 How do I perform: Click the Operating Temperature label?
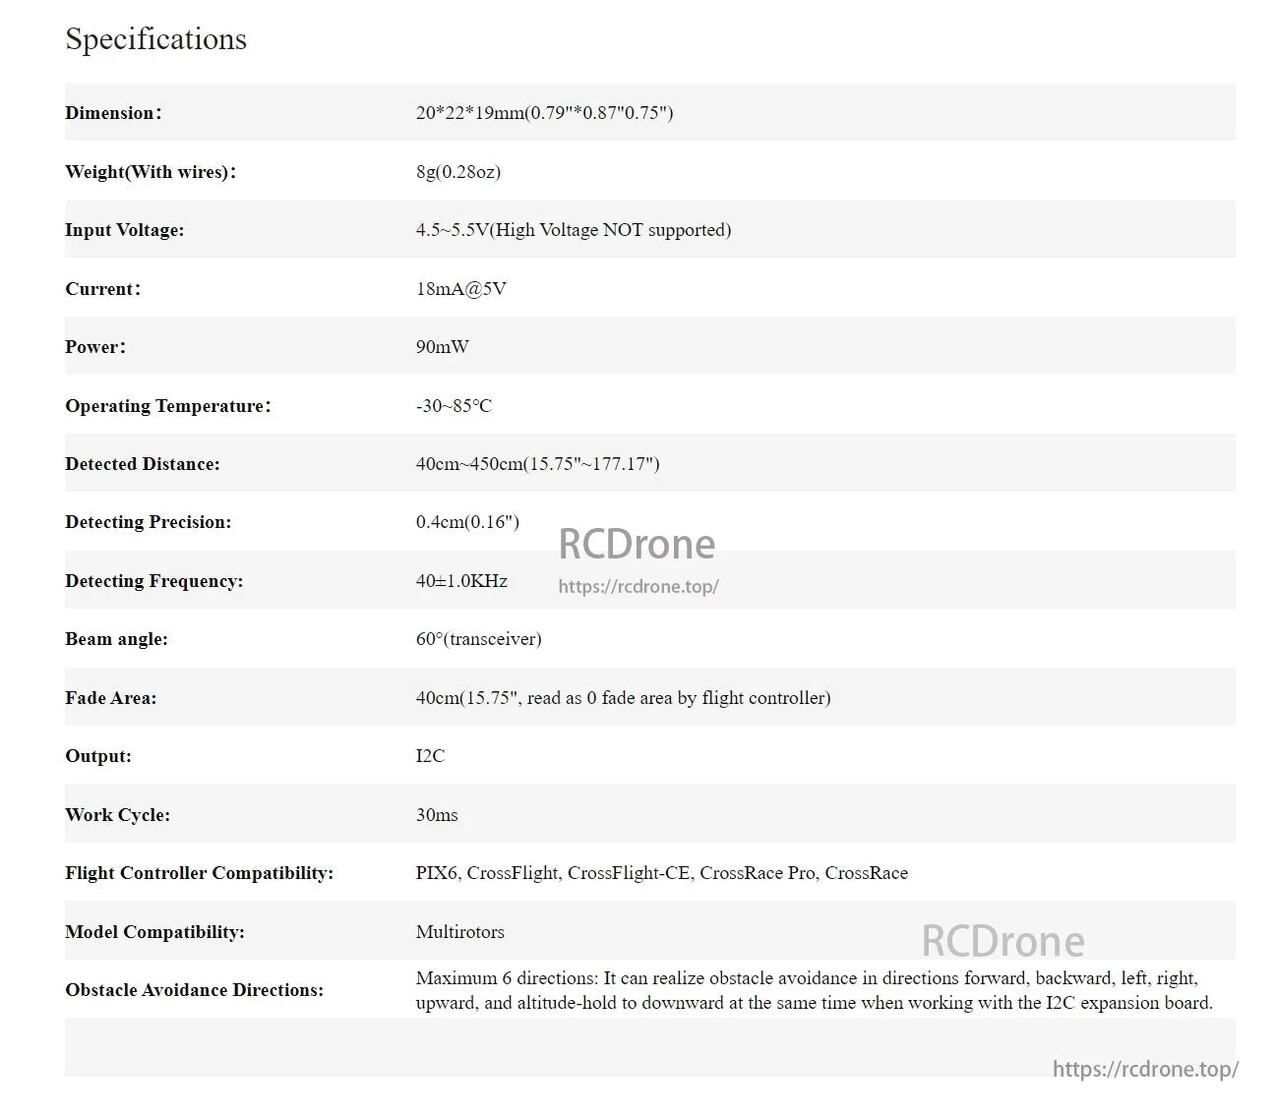pos(167,406)
